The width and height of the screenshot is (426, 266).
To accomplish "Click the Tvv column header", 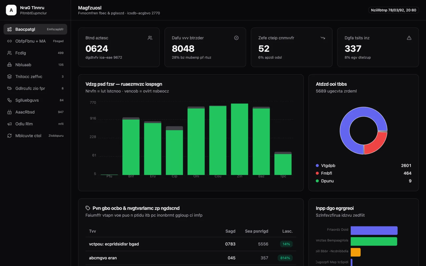I will pos(92,231).
